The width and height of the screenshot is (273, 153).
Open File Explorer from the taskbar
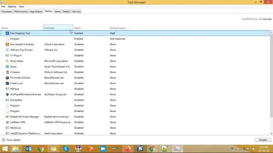[x=15, y=149]
